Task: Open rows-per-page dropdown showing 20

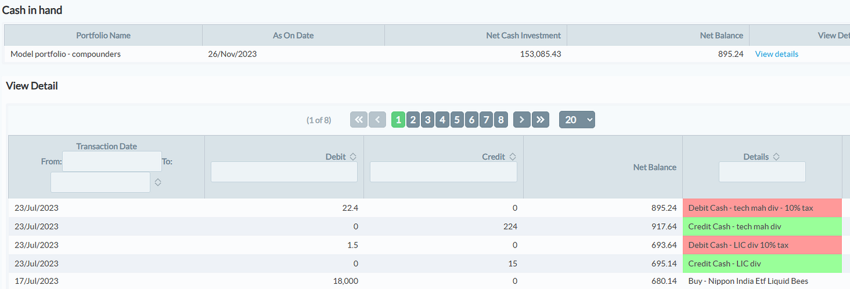Action: 577,120
